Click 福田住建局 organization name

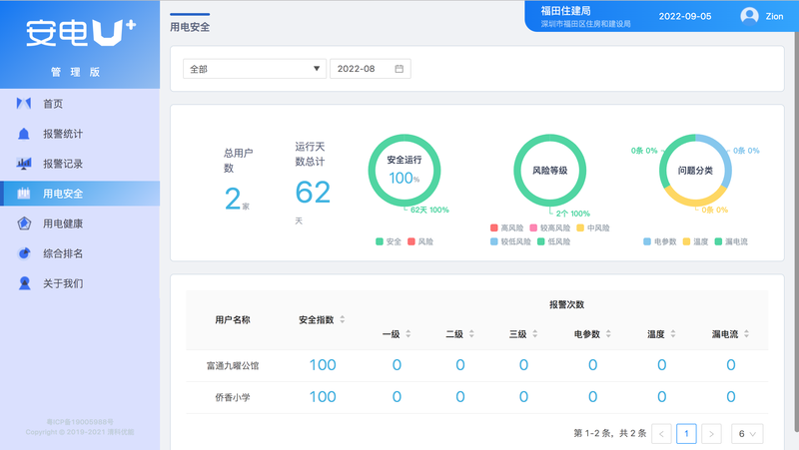click(x=565, y=11)
